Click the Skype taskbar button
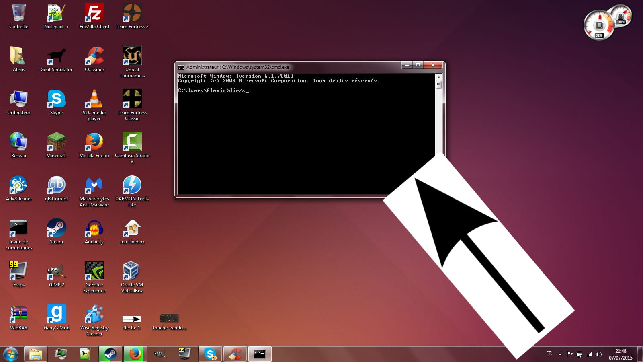The width and height of the screenshot is (643, 362). pos(210,354)
